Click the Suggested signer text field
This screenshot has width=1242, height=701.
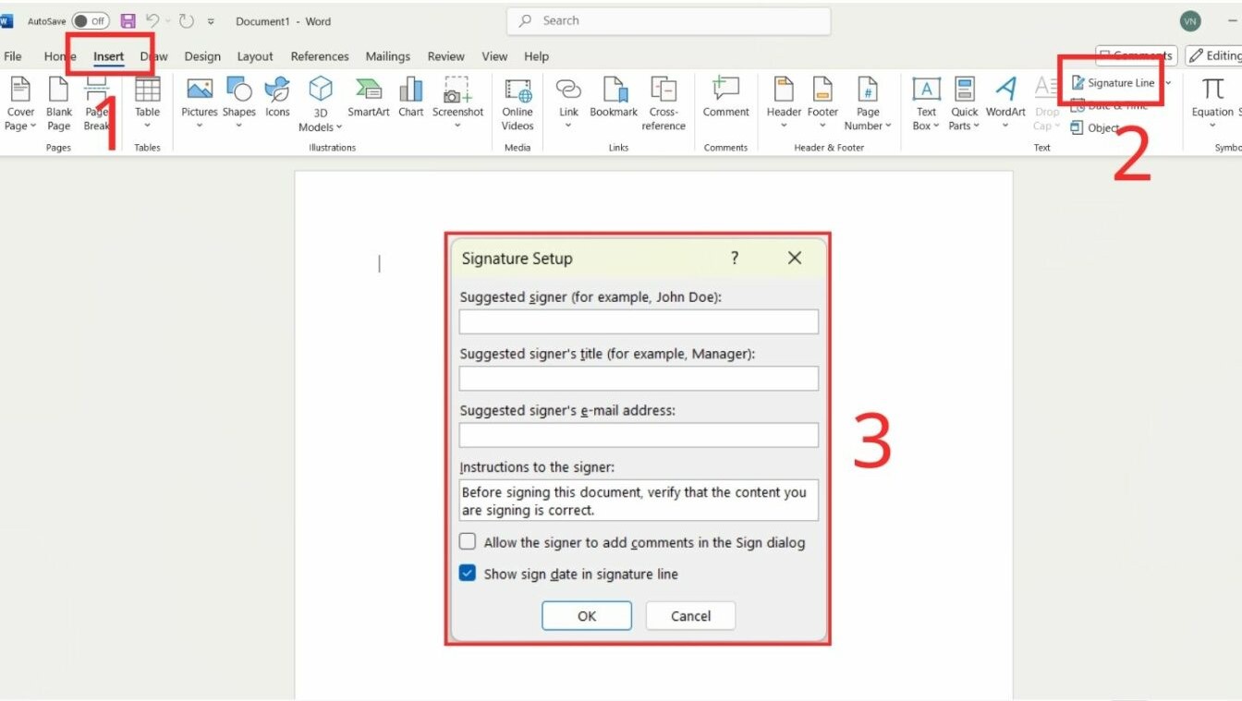(639, 321)
